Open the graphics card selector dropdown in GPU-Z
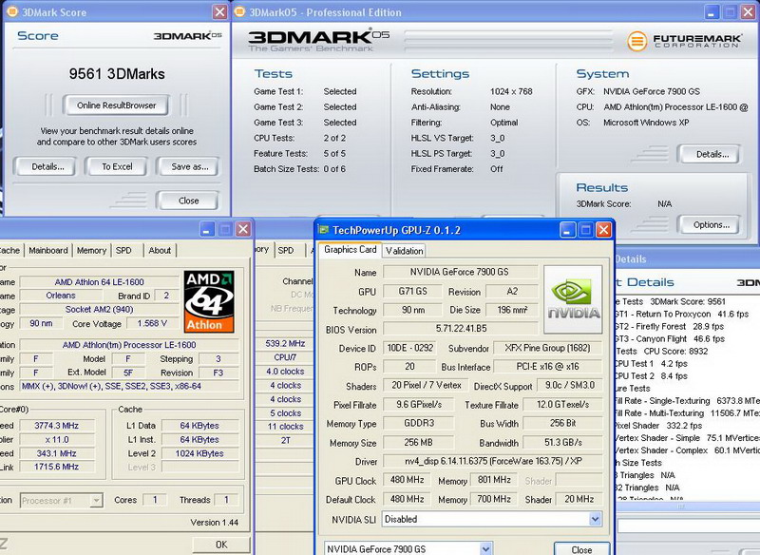This screenshot has height=555, width=760. 485,548
